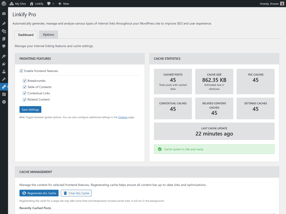This screenshot has height=214, width=286.
Task: Open Users icon in sidebar
Action: [4, 72]
